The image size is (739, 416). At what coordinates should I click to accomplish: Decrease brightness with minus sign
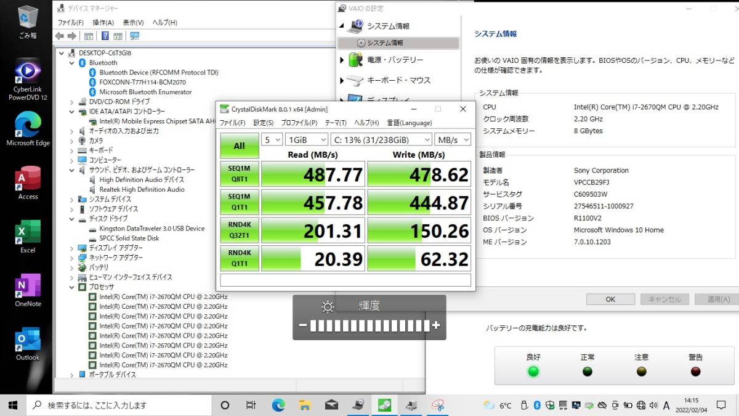[302, 325]
